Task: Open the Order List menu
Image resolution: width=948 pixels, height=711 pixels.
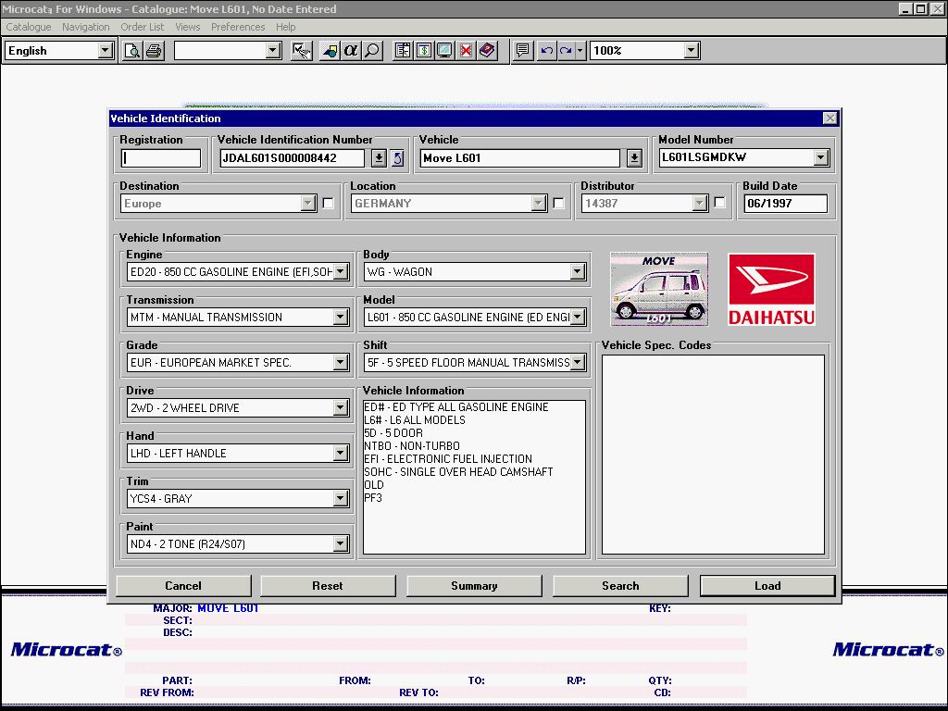Action: [143, 27]
